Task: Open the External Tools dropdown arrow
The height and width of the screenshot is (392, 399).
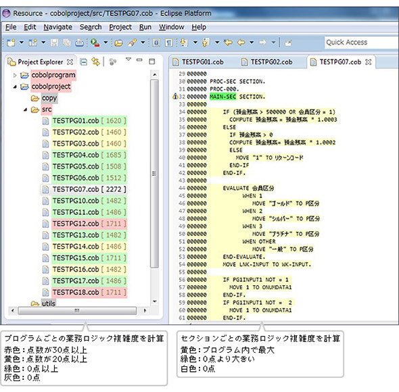Action: (105, 42)
